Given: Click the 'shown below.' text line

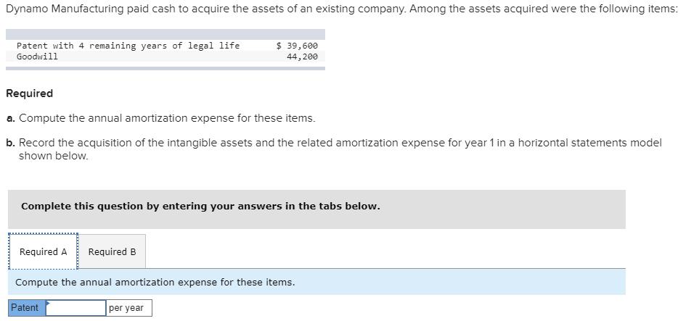Looking at the screenshot, I should tap(53, 156).
